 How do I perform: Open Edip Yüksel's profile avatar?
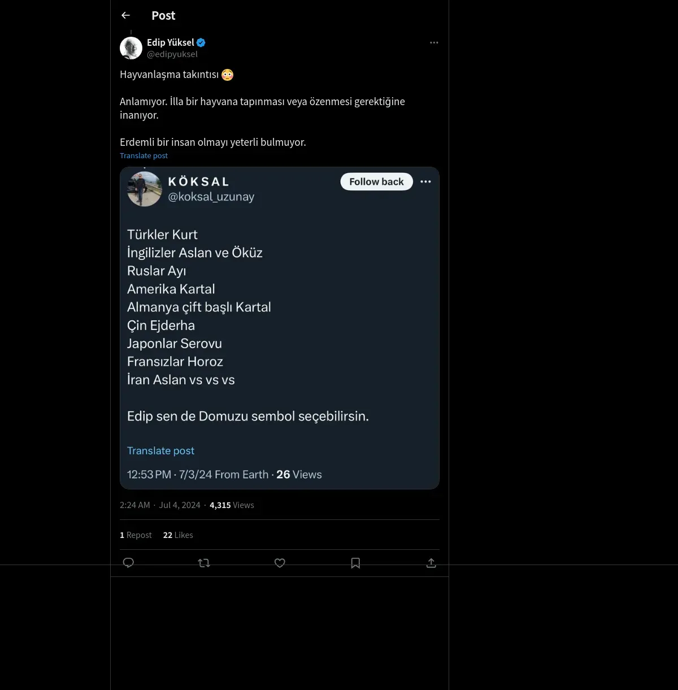131,48
